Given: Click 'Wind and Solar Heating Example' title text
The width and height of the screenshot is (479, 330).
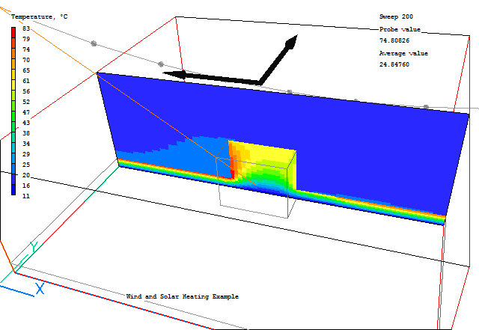Looking at the screenshot, I should click(182, 297).
